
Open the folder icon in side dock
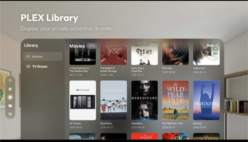(10, 106)
